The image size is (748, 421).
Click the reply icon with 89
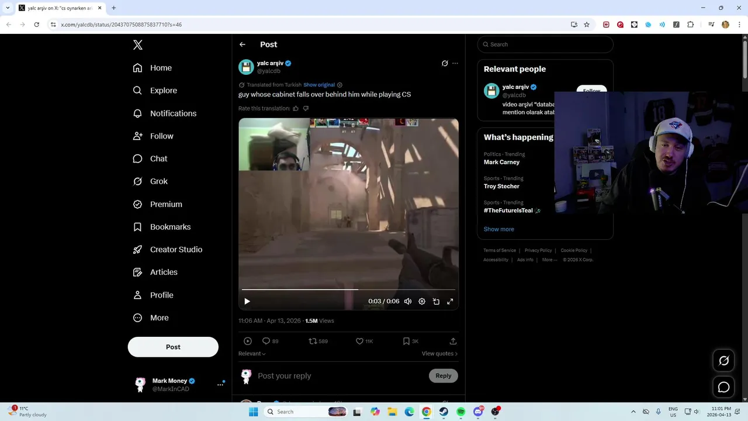coord(270,341)
